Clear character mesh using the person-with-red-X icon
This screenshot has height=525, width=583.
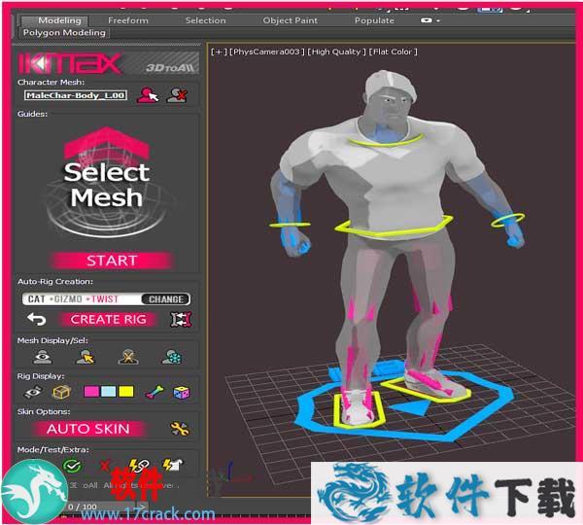tap(177, 95)
